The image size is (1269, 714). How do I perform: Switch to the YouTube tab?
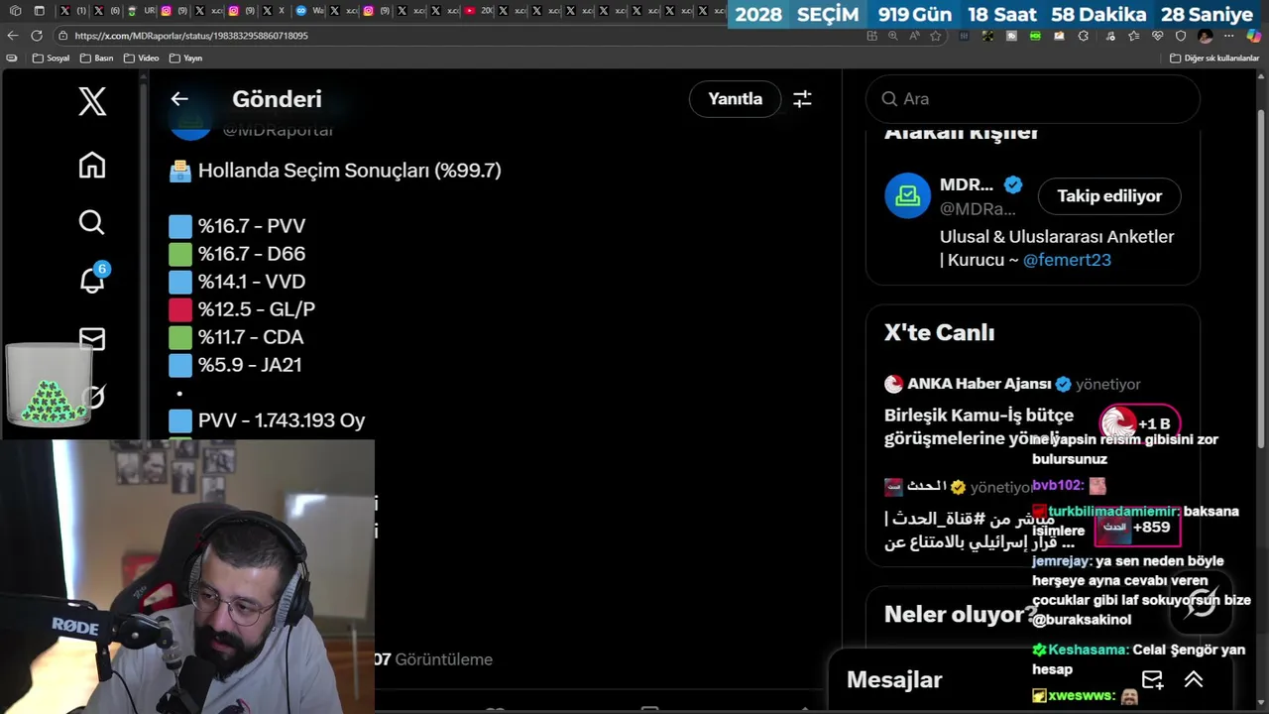[479, 11]
